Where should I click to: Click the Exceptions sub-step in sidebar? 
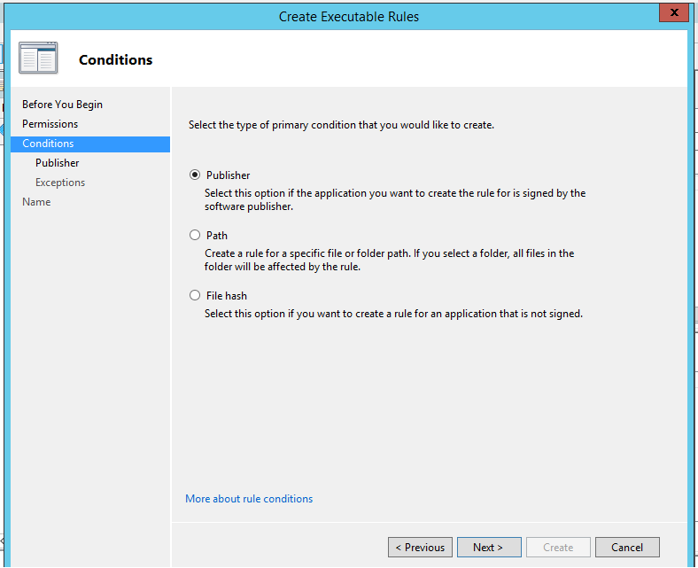pyautogui.click(x=60, y=183)
